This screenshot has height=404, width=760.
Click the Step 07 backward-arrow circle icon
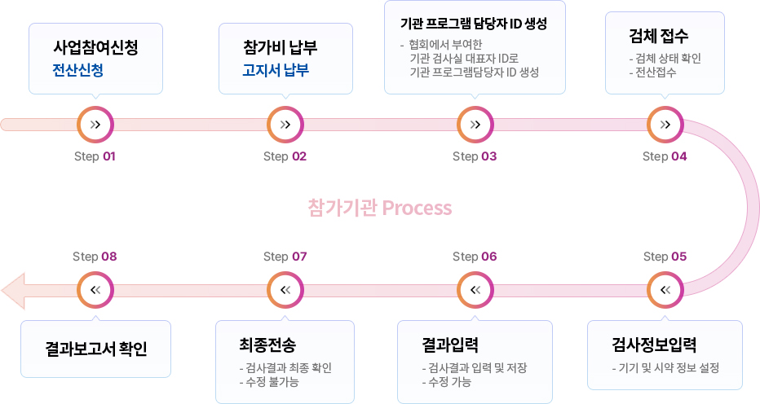click(285, 290)
